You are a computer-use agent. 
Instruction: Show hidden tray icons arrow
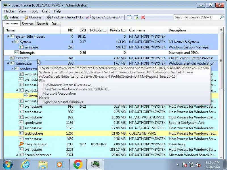click(178, 165)
